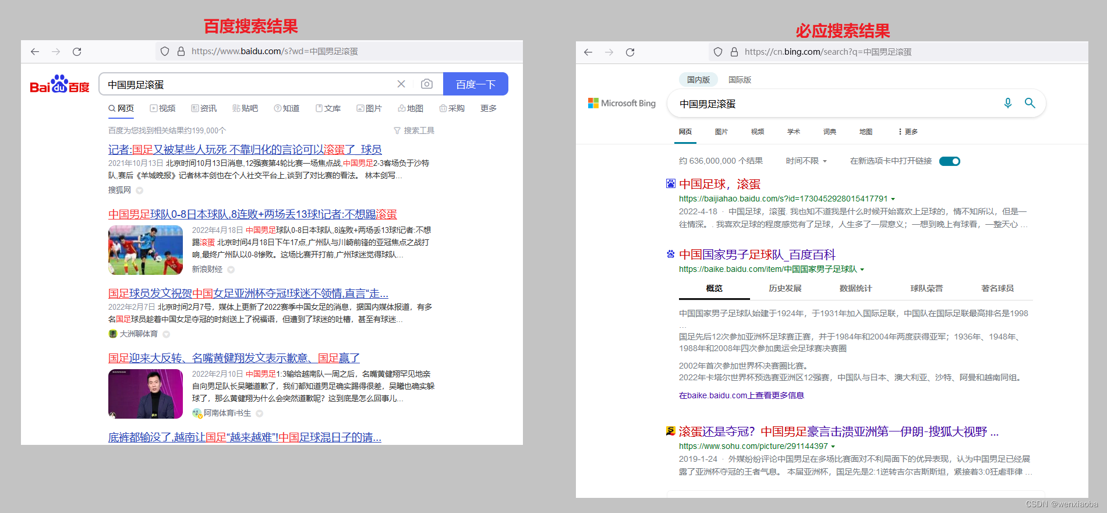Toggle 在新选项卡中打开链接 switch
Viewport: 1107px width, 513px height.
coord(950,161)
